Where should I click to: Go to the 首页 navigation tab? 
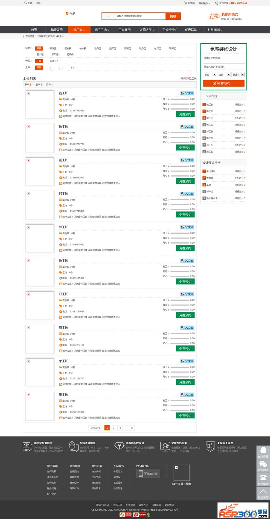click(34, 30)
